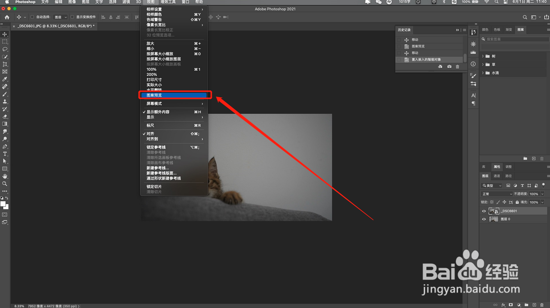Screen dimensions: 550x308
Task: Open fill 100% dropdown arrow
Action: pyautogui.click(x=542, y=202)
